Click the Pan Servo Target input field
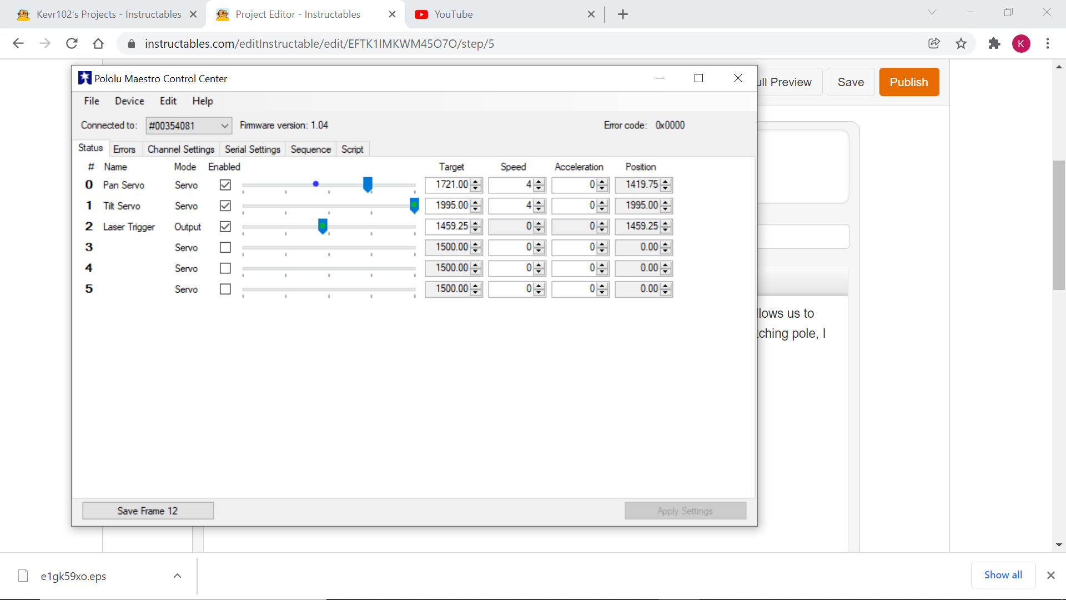The image size is (1066, 600). coord(450,184)
